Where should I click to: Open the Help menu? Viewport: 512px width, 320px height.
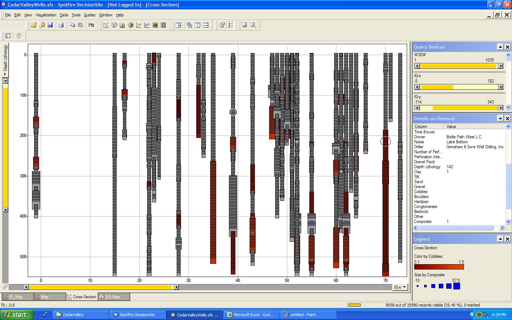click(x=120, y=15)
